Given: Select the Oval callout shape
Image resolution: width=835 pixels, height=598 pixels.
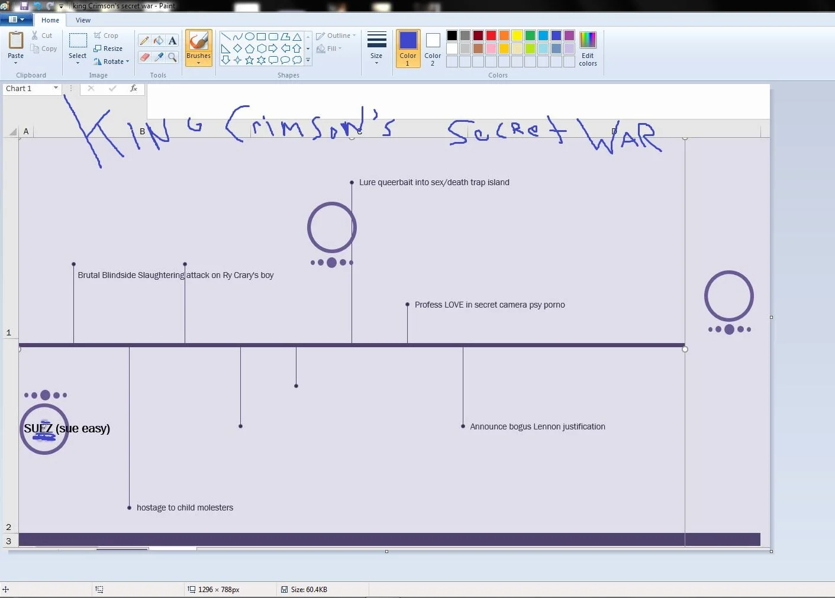Looking at the screenshot, I should click(285, 60).
